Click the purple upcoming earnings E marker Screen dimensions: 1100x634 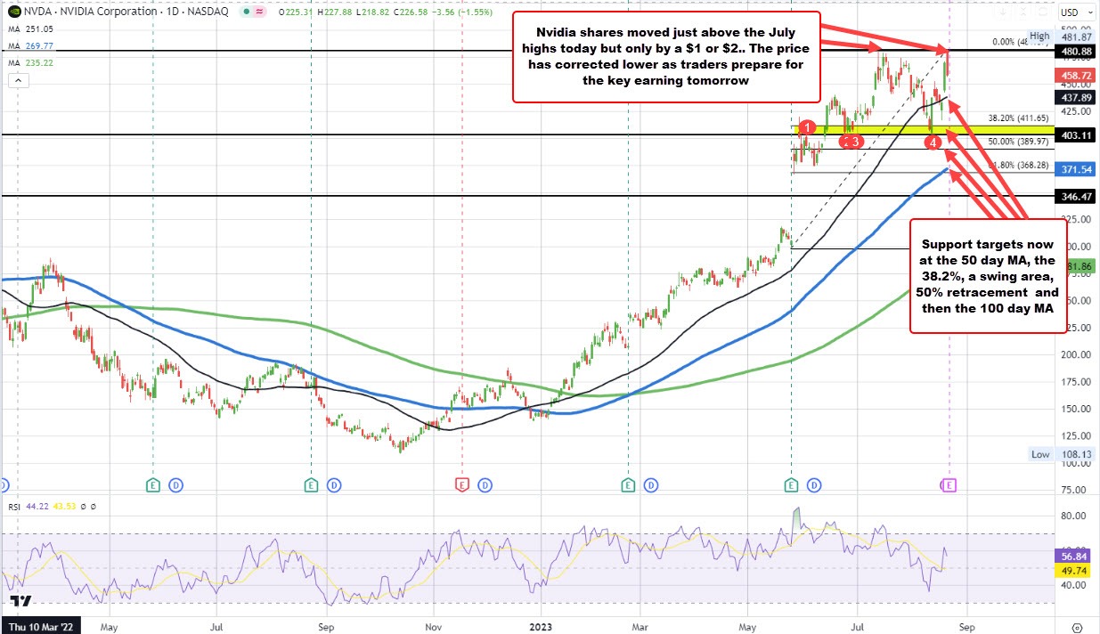(949, 485)
